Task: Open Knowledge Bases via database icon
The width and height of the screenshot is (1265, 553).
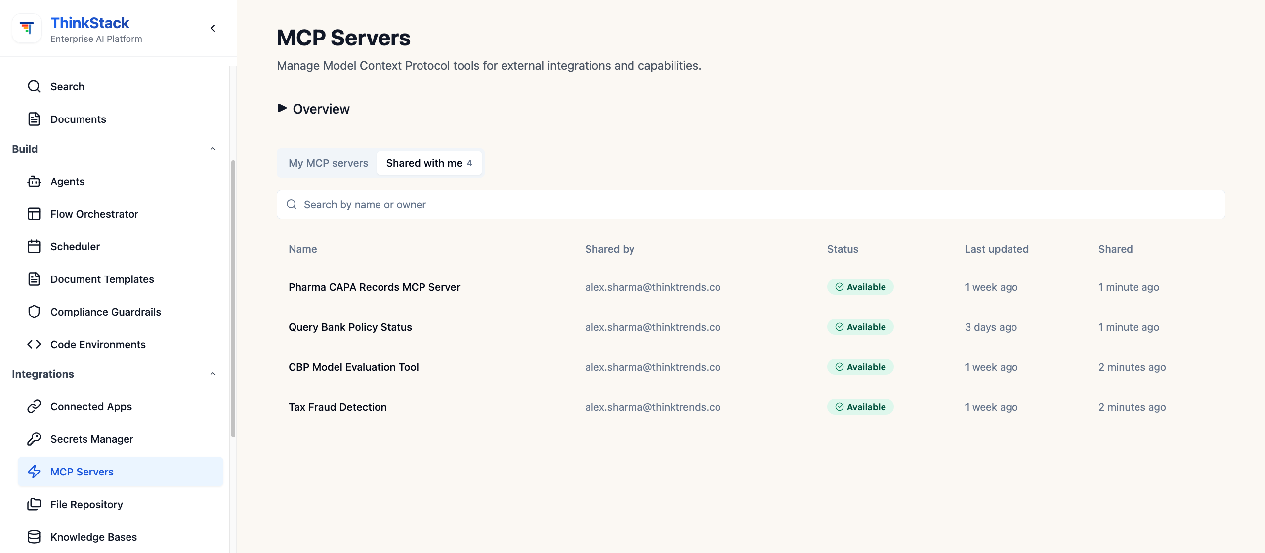Action: 34,537
